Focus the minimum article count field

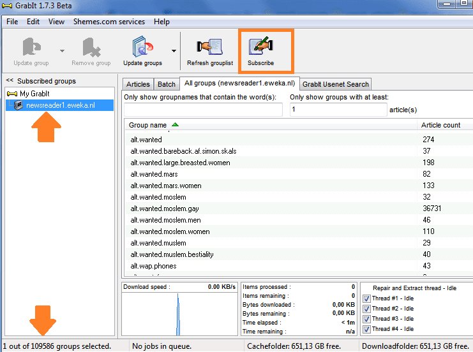338,110
